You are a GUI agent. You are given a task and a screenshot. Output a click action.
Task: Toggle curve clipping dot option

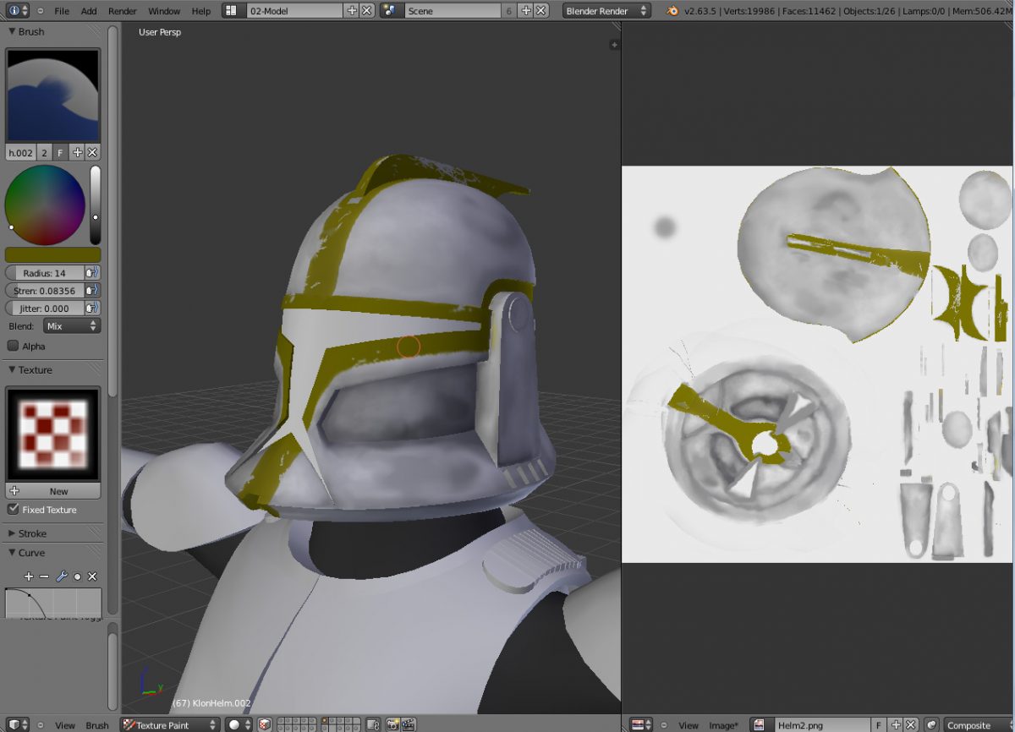pos(77,576)
